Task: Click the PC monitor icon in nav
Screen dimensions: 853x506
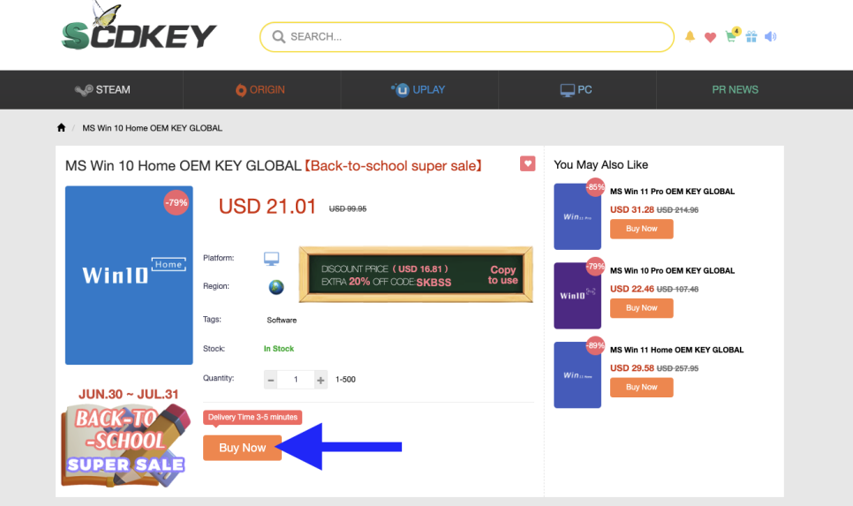Action: [568, 90]
